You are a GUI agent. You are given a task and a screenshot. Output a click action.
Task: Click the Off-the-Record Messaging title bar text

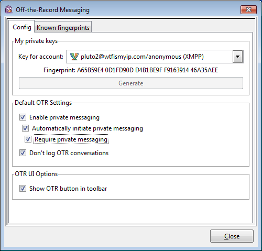click(x=52, y=10)
